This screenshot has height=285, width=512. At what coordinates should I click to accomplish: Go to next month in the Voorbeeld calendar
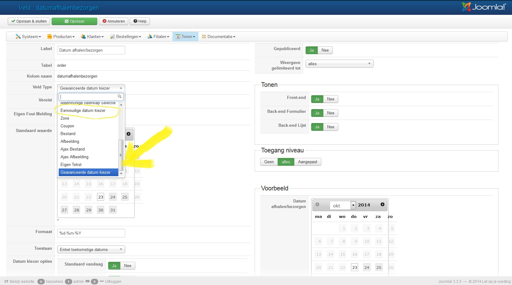click(x=383, y=204)
